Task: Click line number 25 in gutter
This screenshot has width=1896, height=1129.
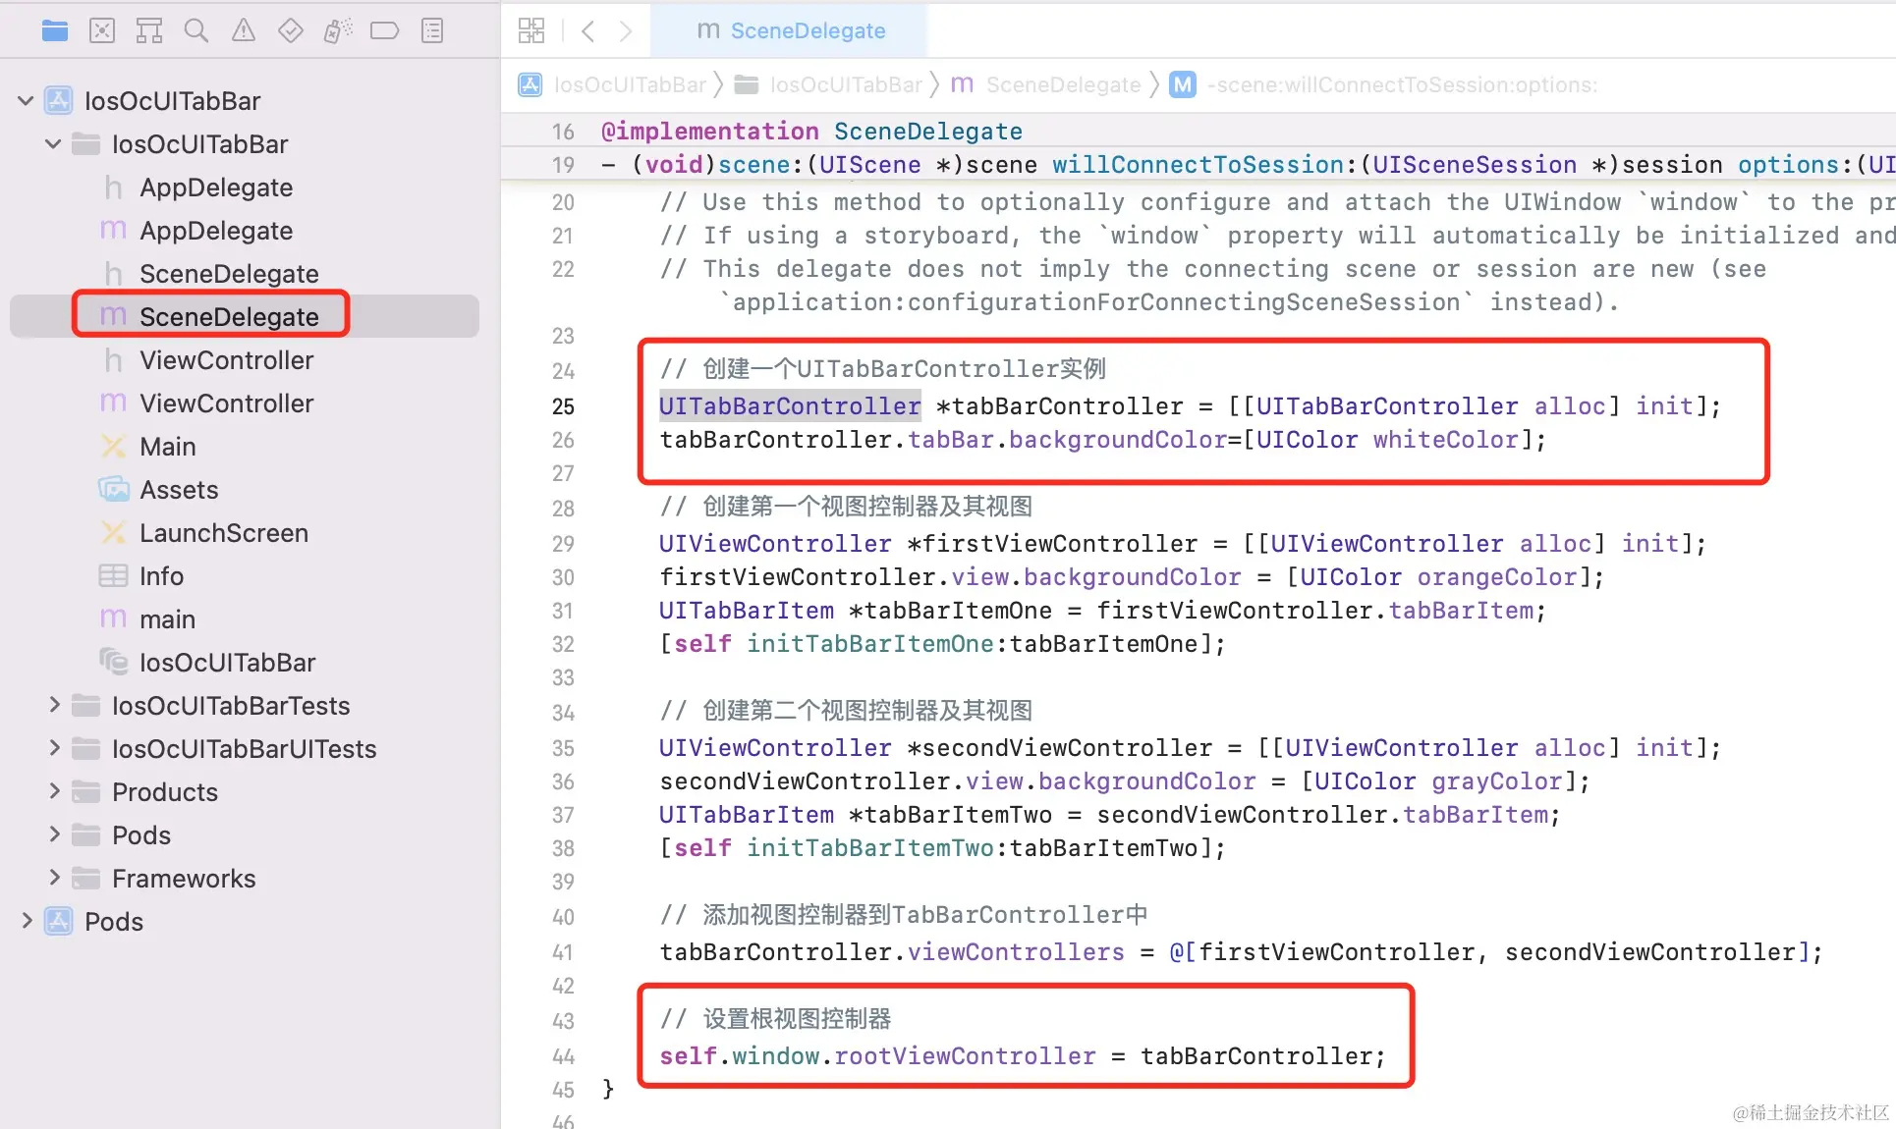Action: [x=563, y=406]
